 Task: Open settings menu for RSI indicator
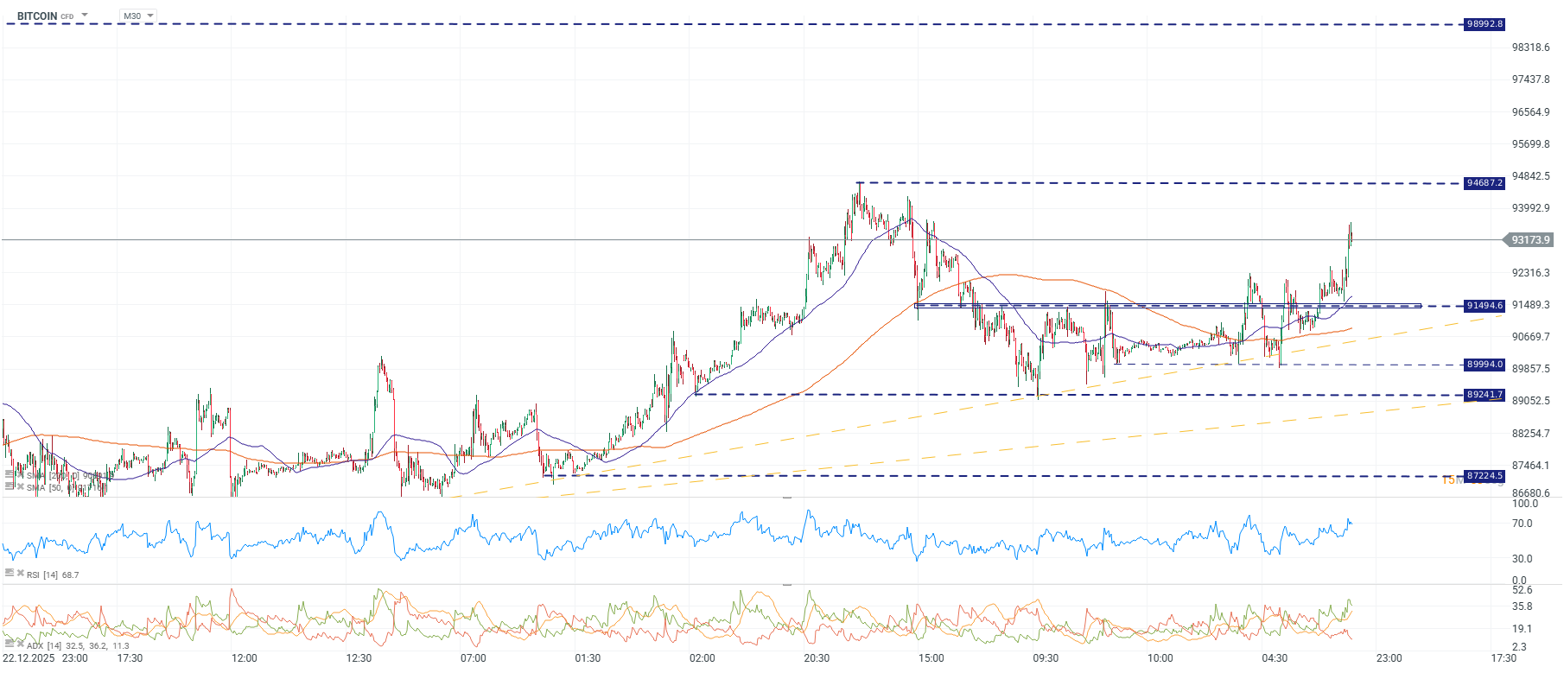tap(9, 573)
